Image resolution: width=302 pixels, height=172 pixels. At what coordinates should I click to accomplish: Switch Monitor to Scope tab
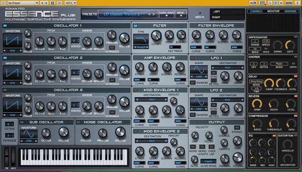(256, 11)
